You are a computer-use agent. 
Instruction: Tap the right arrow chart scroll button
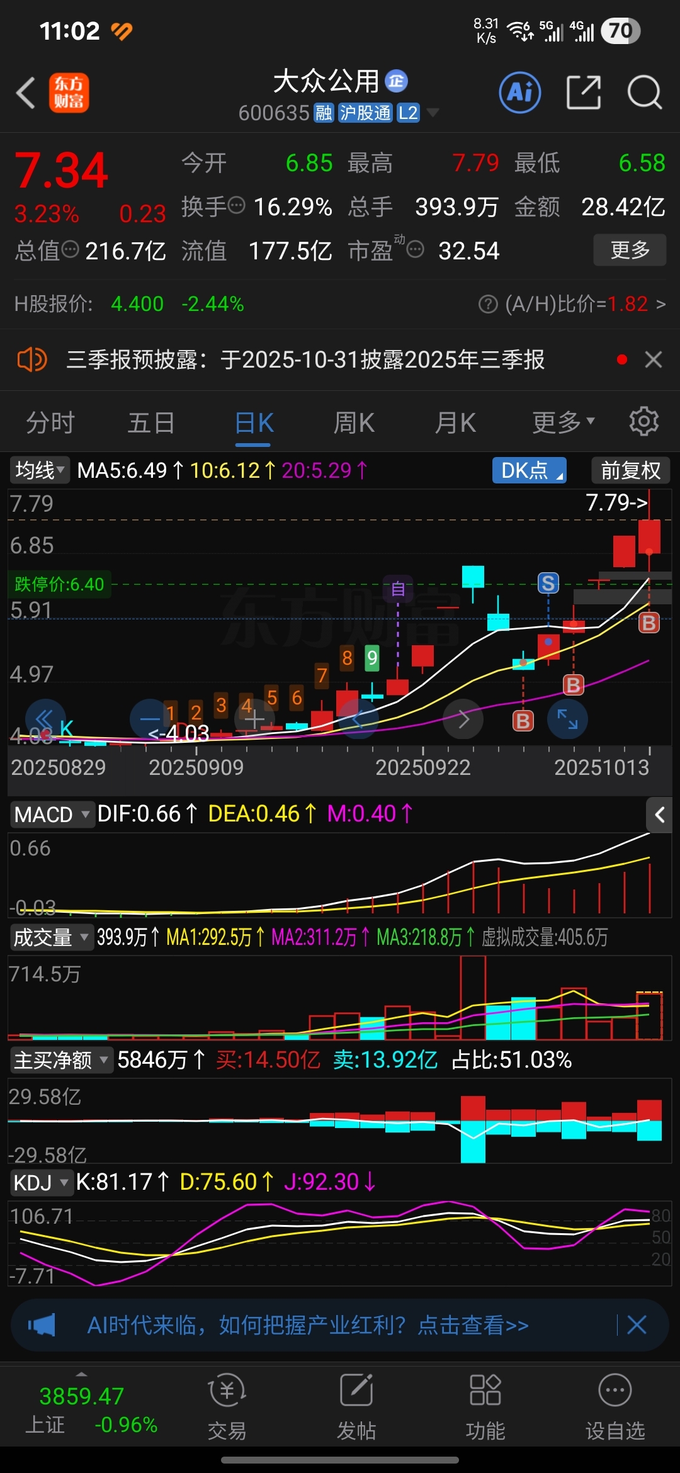pyautogui.click(x=463, y=719)
